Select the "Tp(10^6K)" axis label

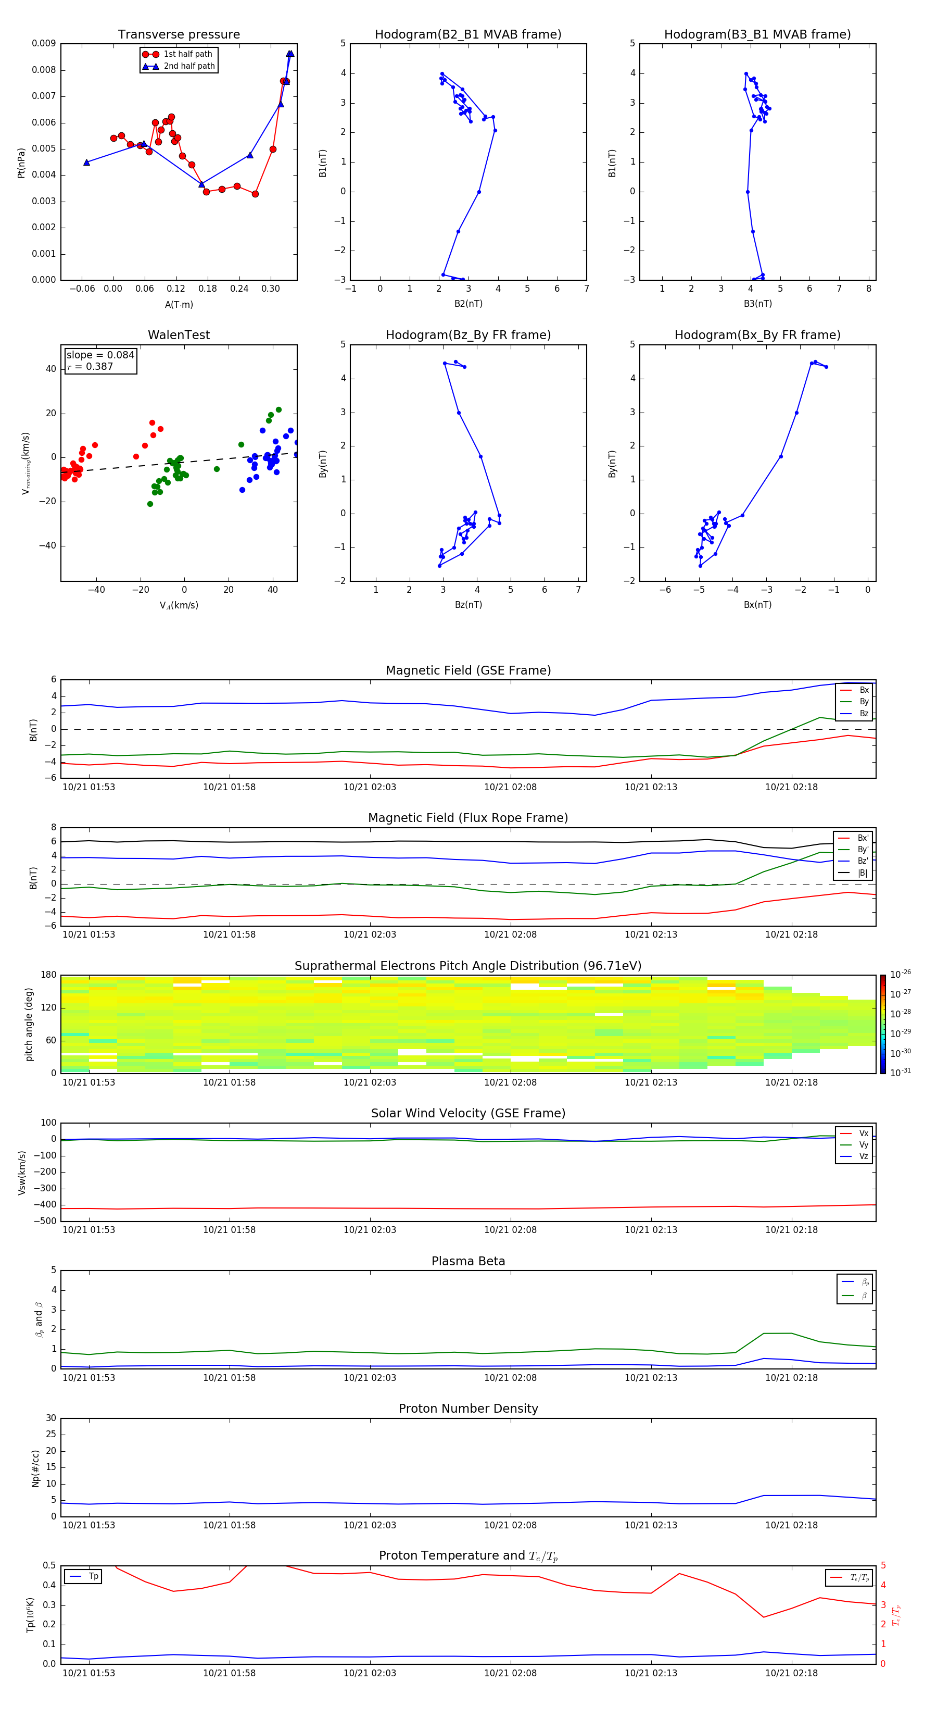coord(30,1615)
